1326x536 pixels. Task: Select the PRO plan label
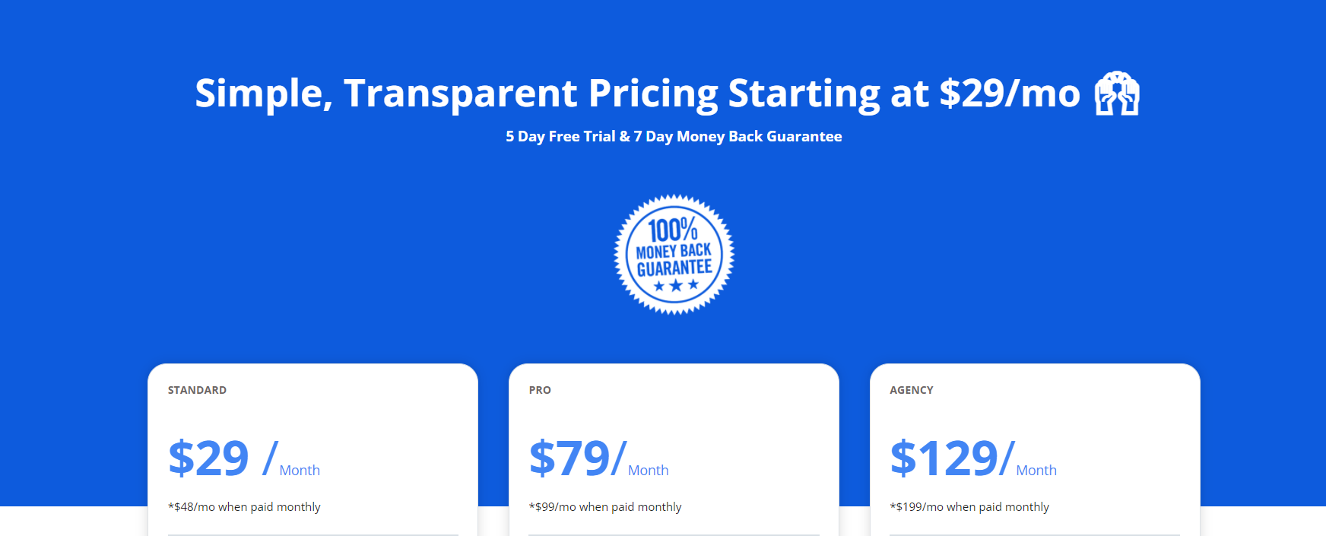(541, 389)
